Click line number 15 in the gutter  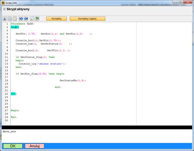click(7, 70)
